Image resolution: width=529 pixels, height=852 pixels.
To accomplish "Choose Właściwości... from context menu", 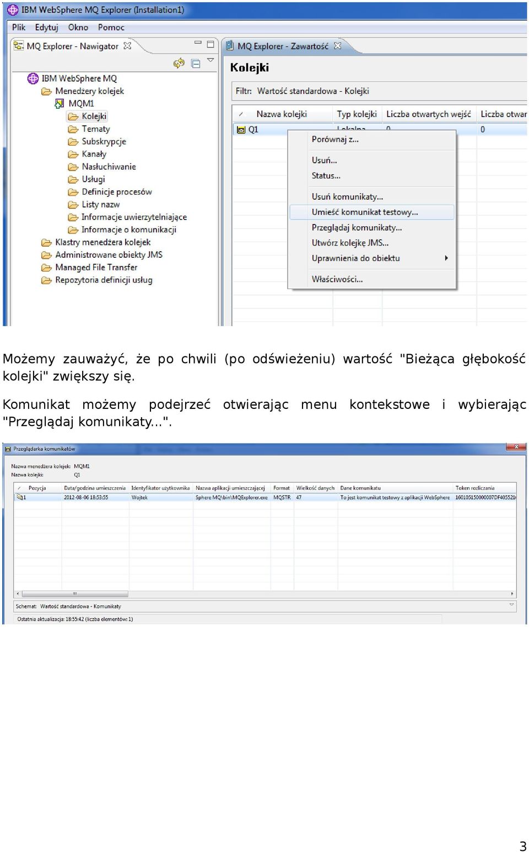I will click(x=372, y=280).
